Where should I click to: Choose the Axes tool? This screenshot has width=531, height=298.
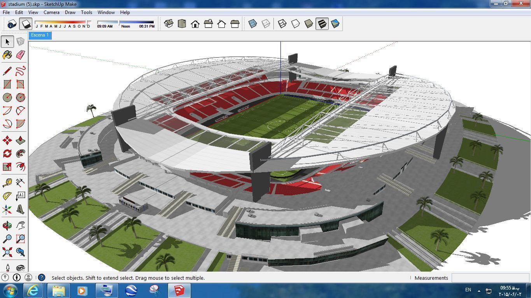pyautogui.click(x=7, y=210)
